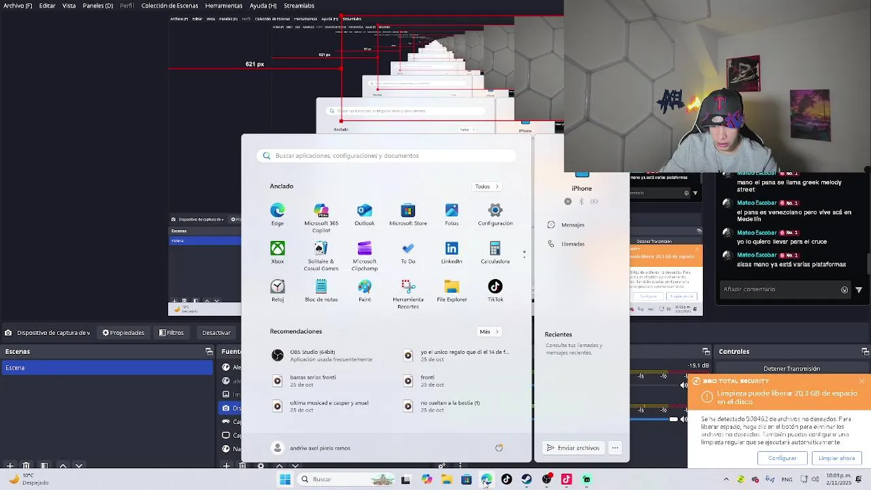Send comment with arrow icon
The width and height of the screenshot is (871, 490).
point(859,289)
